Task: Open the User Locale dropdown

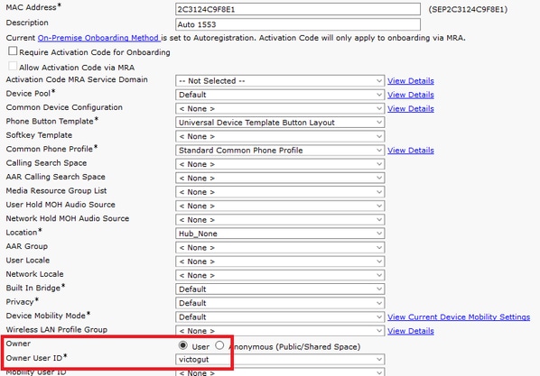Action: (280, 261)
